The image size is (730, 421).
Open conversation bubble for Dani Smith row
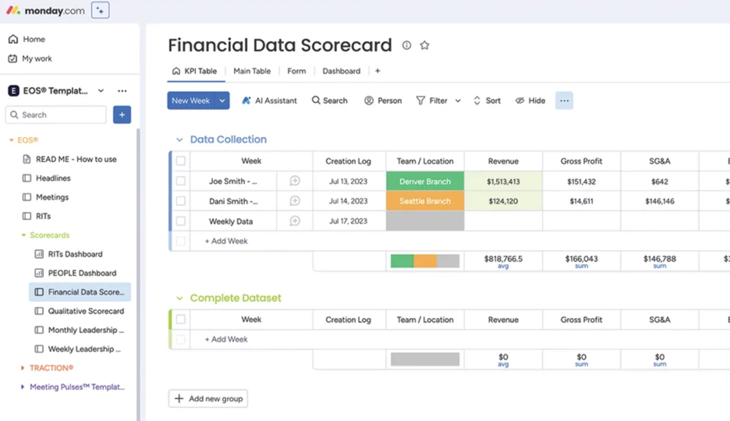coord(295,201)
